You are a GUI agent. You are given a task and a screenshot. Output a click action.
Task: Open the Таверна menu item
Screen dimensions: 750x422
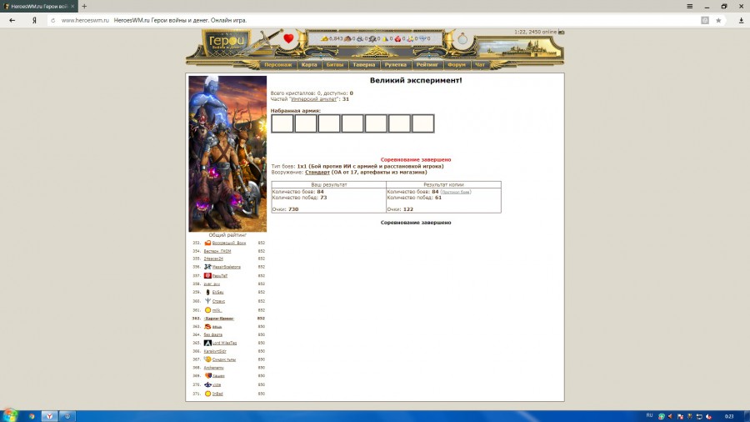click(363, 64)
